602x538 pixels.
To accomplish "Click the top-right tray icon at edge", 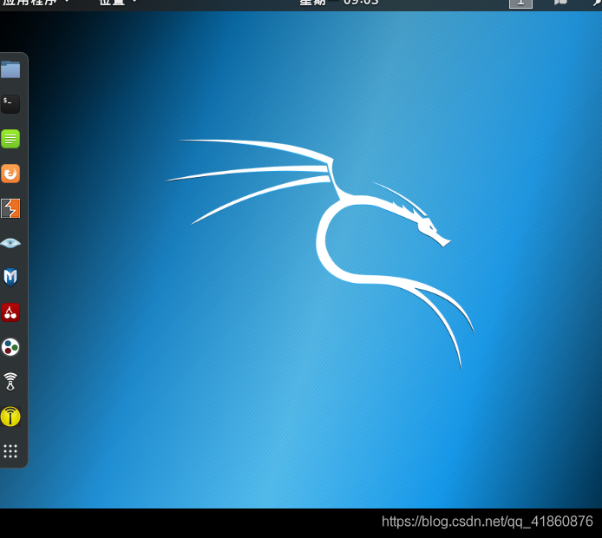I will click(x=598, y=3).
